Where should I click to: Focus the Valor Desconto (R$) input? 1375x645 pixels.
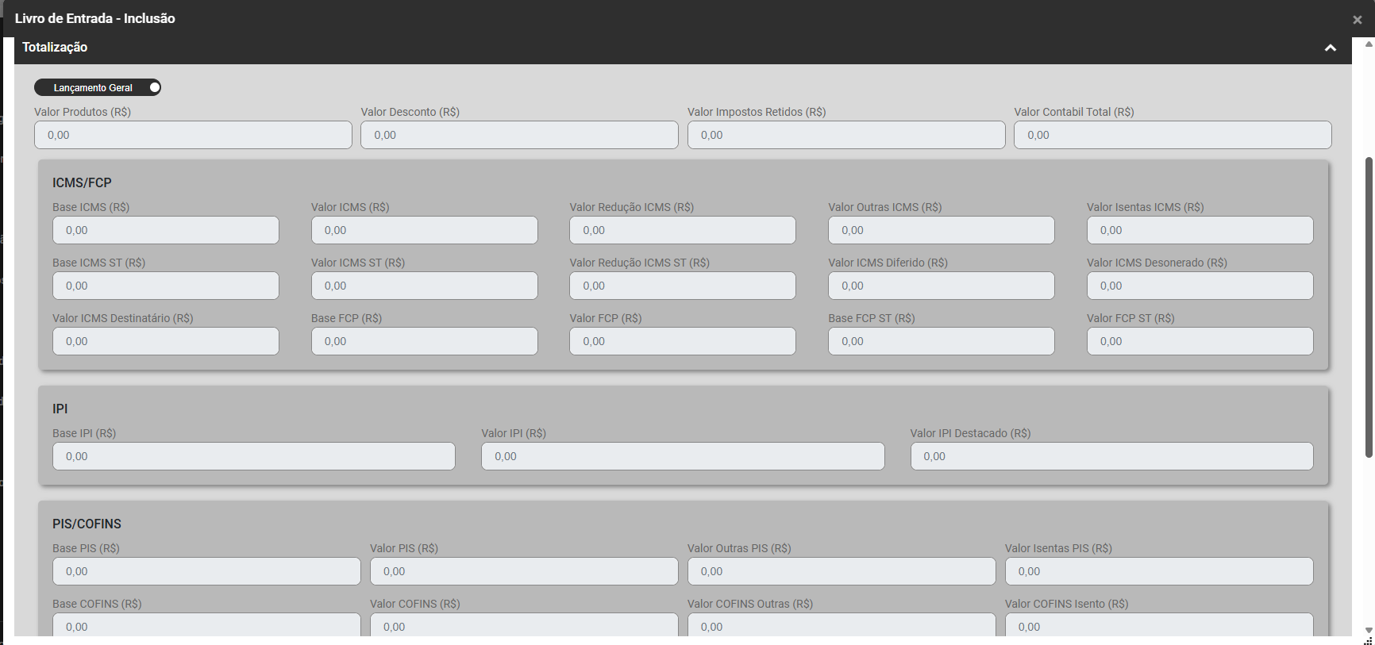[519, 135]
